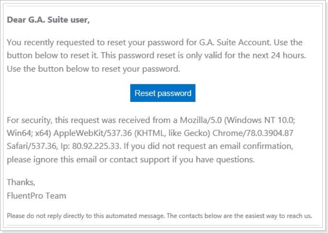Screen dimensions: 328x233
Task: Click the IP address 80.92.225.33
Action: pyautogui.click(x=96, y=146)
